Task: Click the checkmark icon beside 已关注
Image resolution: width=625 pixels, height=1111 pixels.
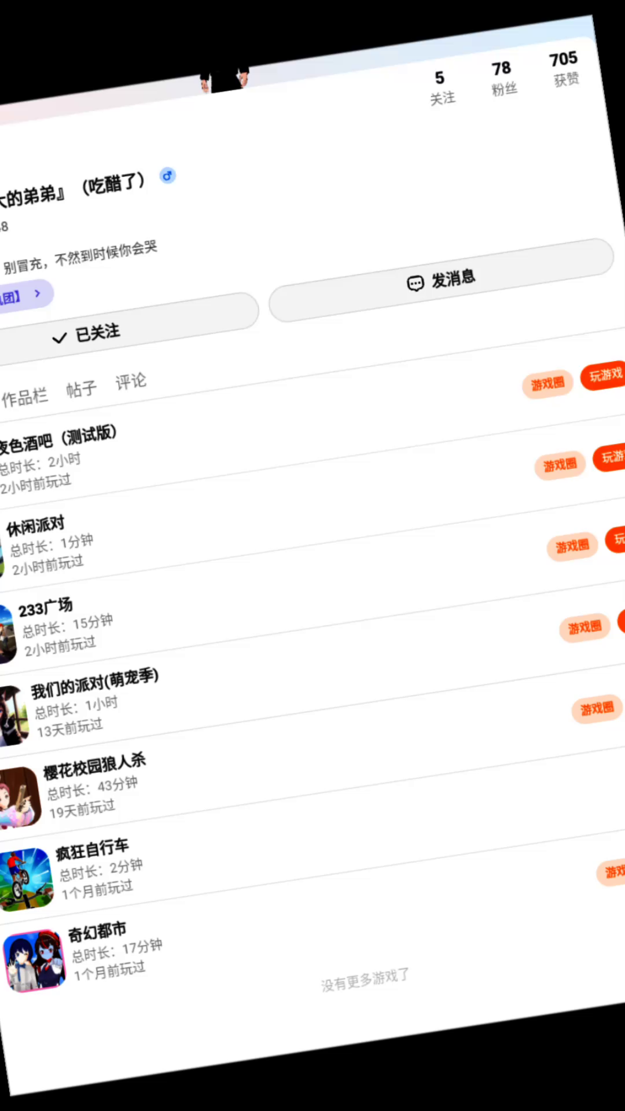Action: point(60,338)
